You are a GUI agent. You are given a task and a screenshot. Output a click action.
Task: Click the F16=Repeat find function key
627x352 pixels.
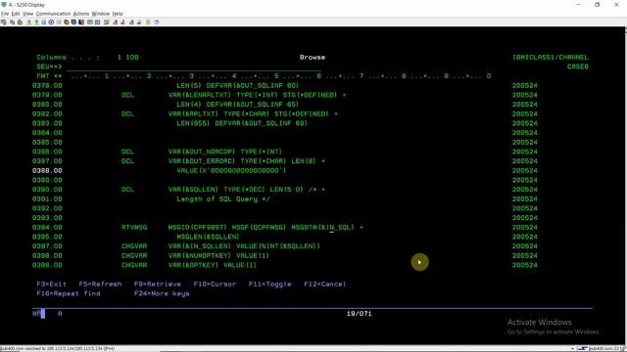pos(69,293)
